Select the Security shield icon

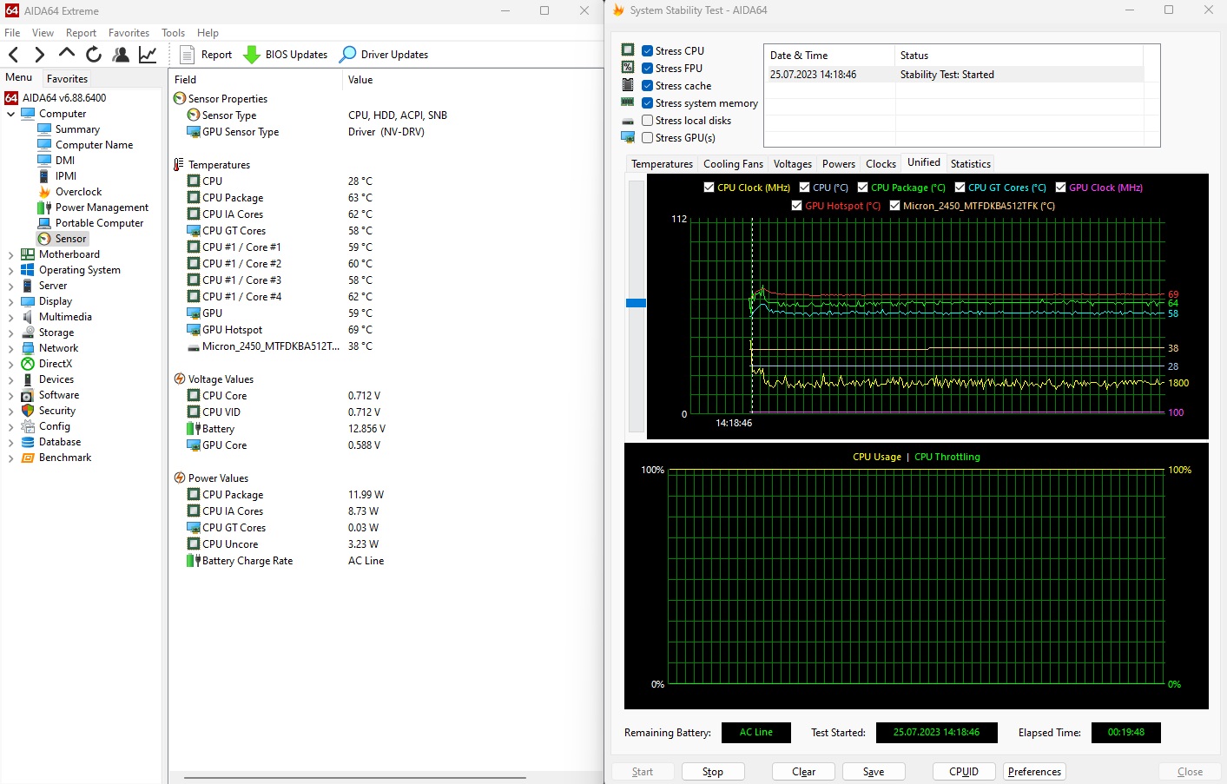pos(28,411)
